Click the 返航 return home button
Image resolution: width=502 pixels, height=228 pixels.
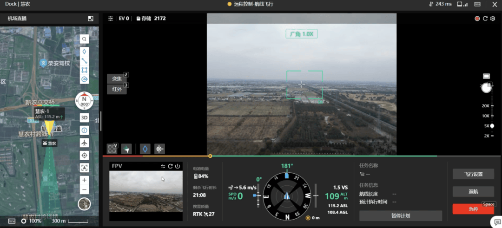pos(473,191)
